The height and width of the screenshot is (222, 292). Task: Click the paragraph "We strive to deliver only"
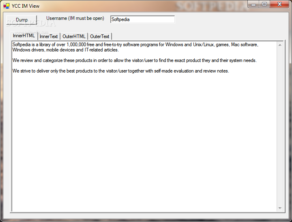pyautogui.click(x=121, y=71)
